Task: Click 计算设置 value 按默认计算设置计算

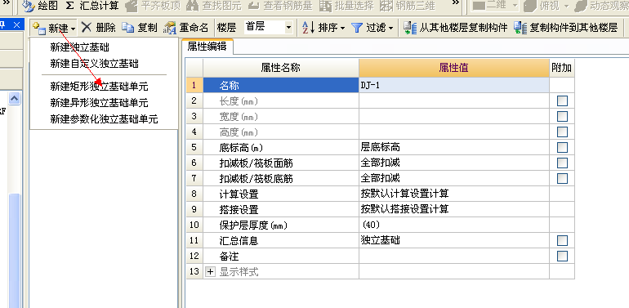Action: 454,194
